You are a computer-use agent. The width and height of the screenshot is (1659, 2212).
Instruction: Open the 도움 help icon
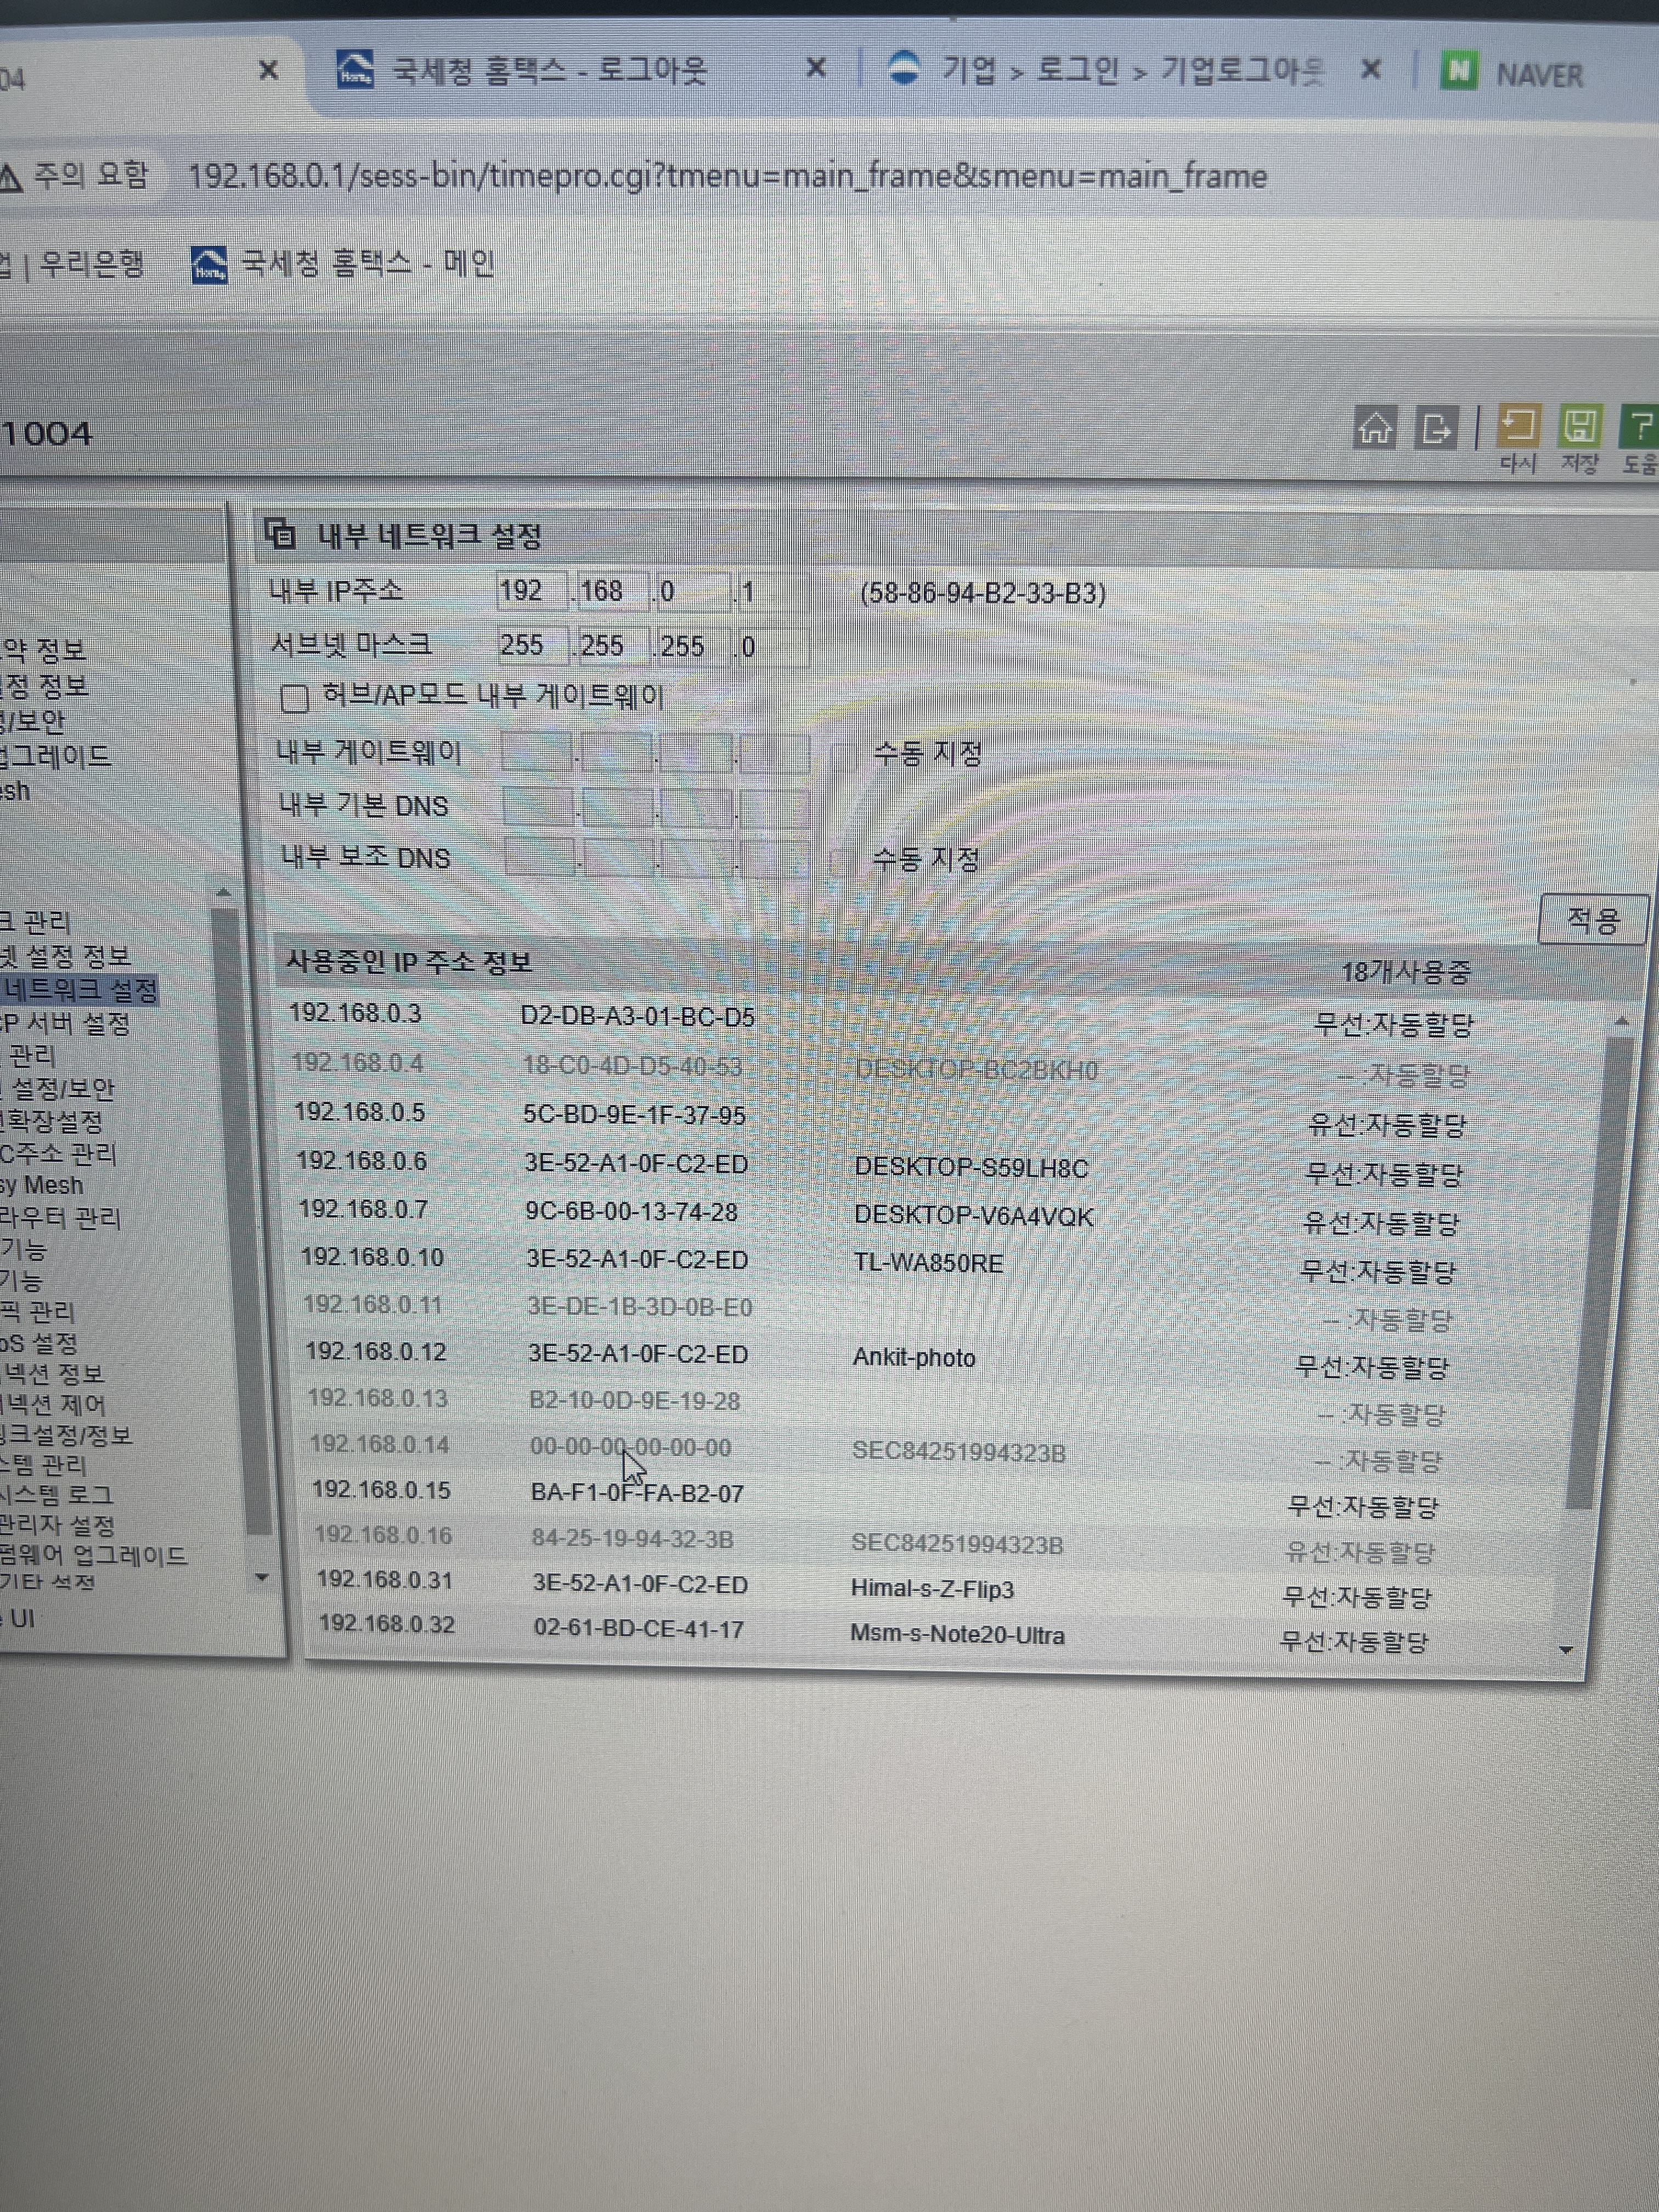(x=1640, y=427)
